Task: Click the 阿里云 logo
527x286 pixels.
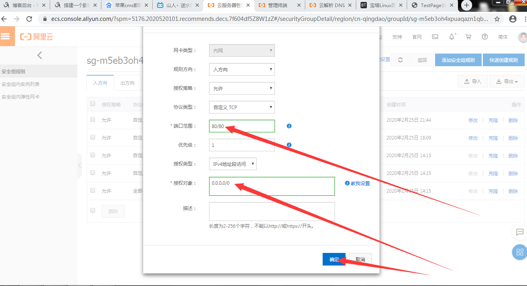Action: click(36, 37)
